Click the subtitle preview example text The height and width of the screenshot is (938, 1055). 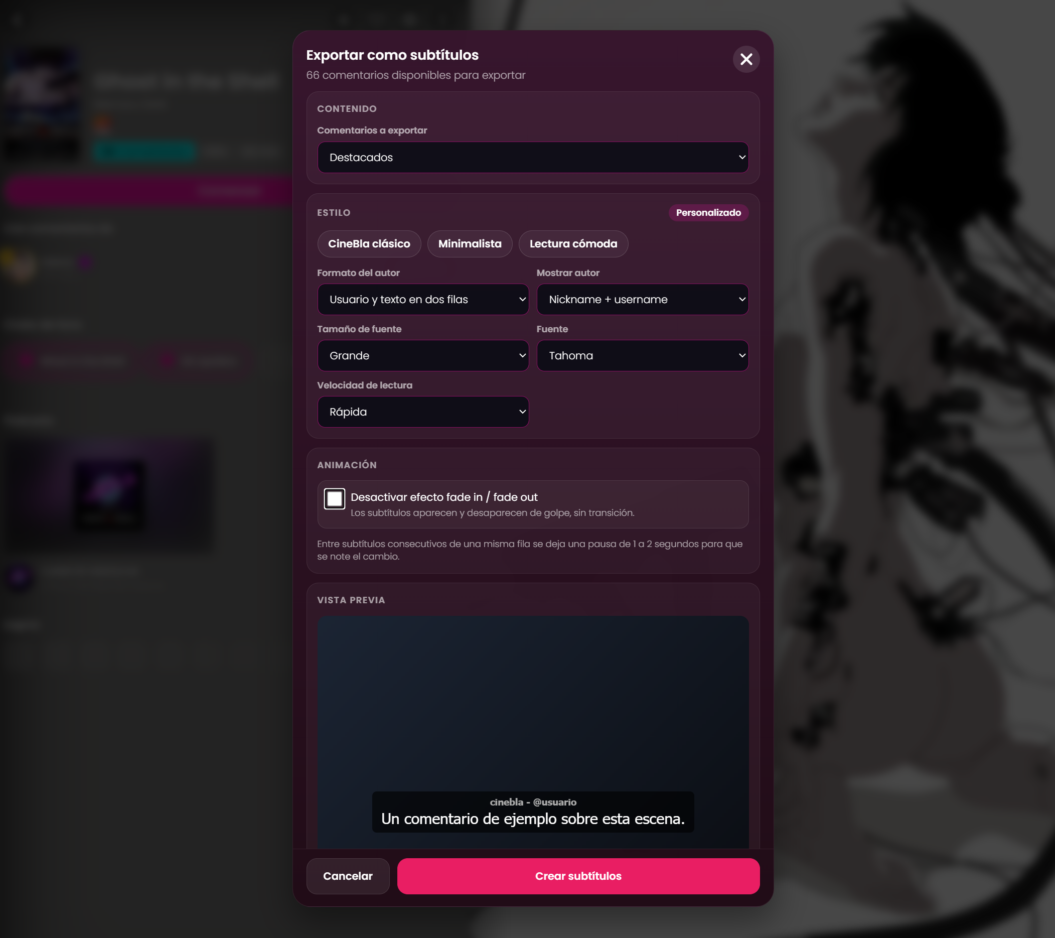[533, 819]
